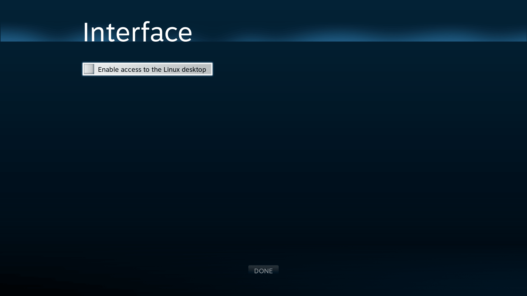Click the word 'desktop' in the checkbox label
The image size is (527, 296).
[x=194, y=69]
